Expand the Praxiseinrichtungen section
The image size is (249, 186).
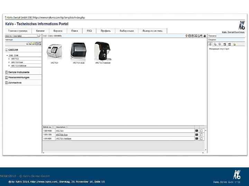(23, 77)
